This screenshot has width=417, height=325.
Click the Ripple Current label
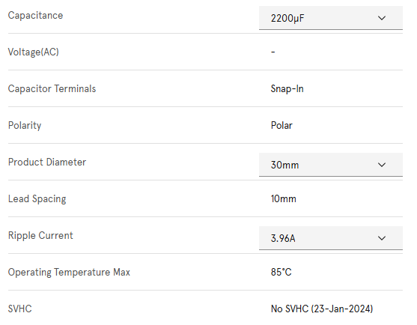40,236
